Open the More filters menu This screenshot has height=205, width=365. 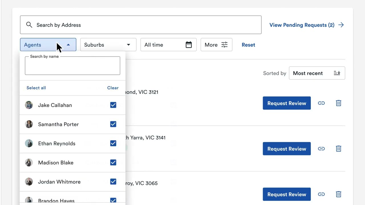coord(216,45)
